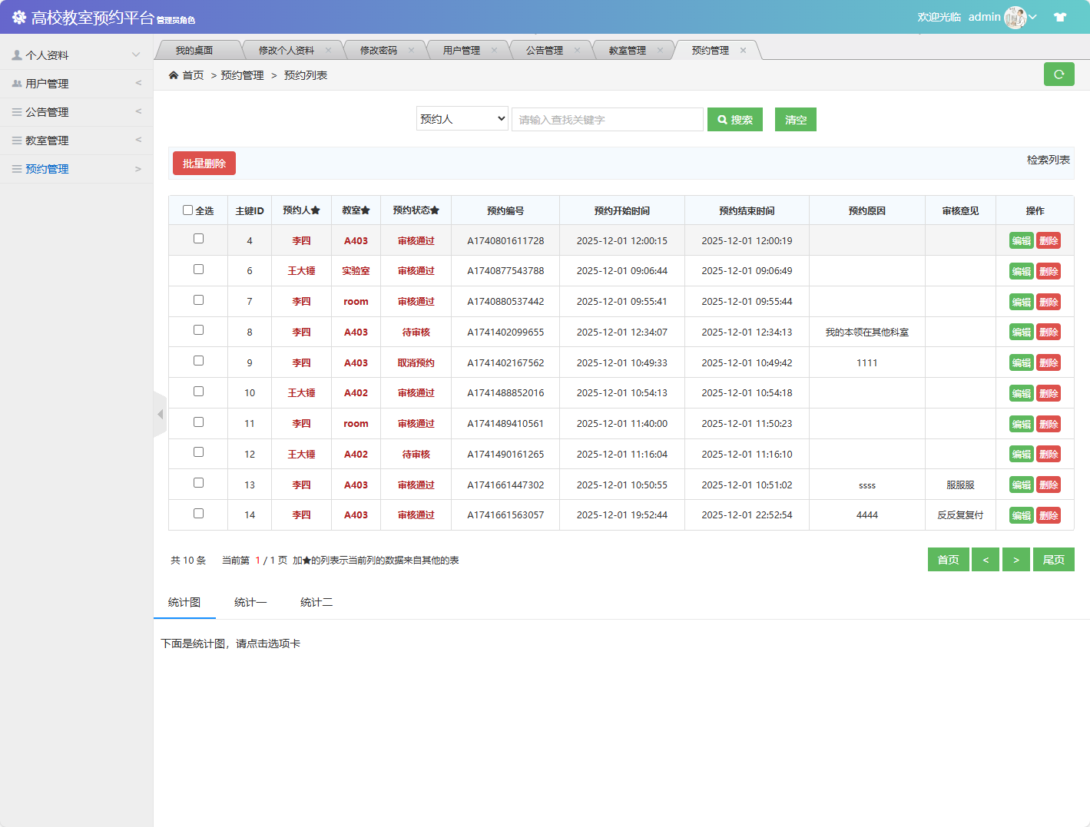
Task: Expand 个人资料 in the sidebar
Action: (x=76, y=55)
